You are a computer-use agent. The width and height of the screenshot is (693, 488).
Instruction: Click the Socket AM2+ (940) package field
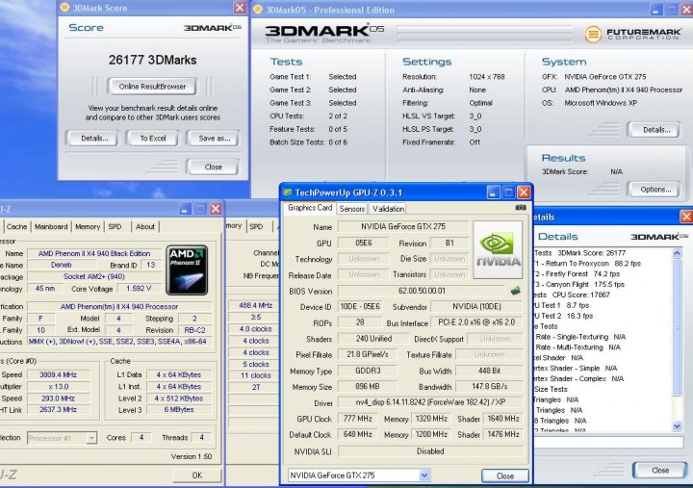click(x=94, y=276)
